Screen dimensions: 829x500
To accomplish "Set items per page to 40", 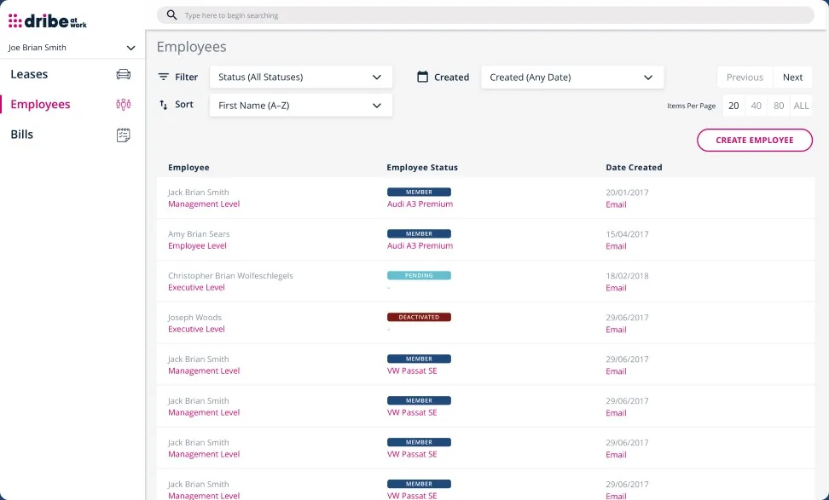I will (x=756, y=106).
